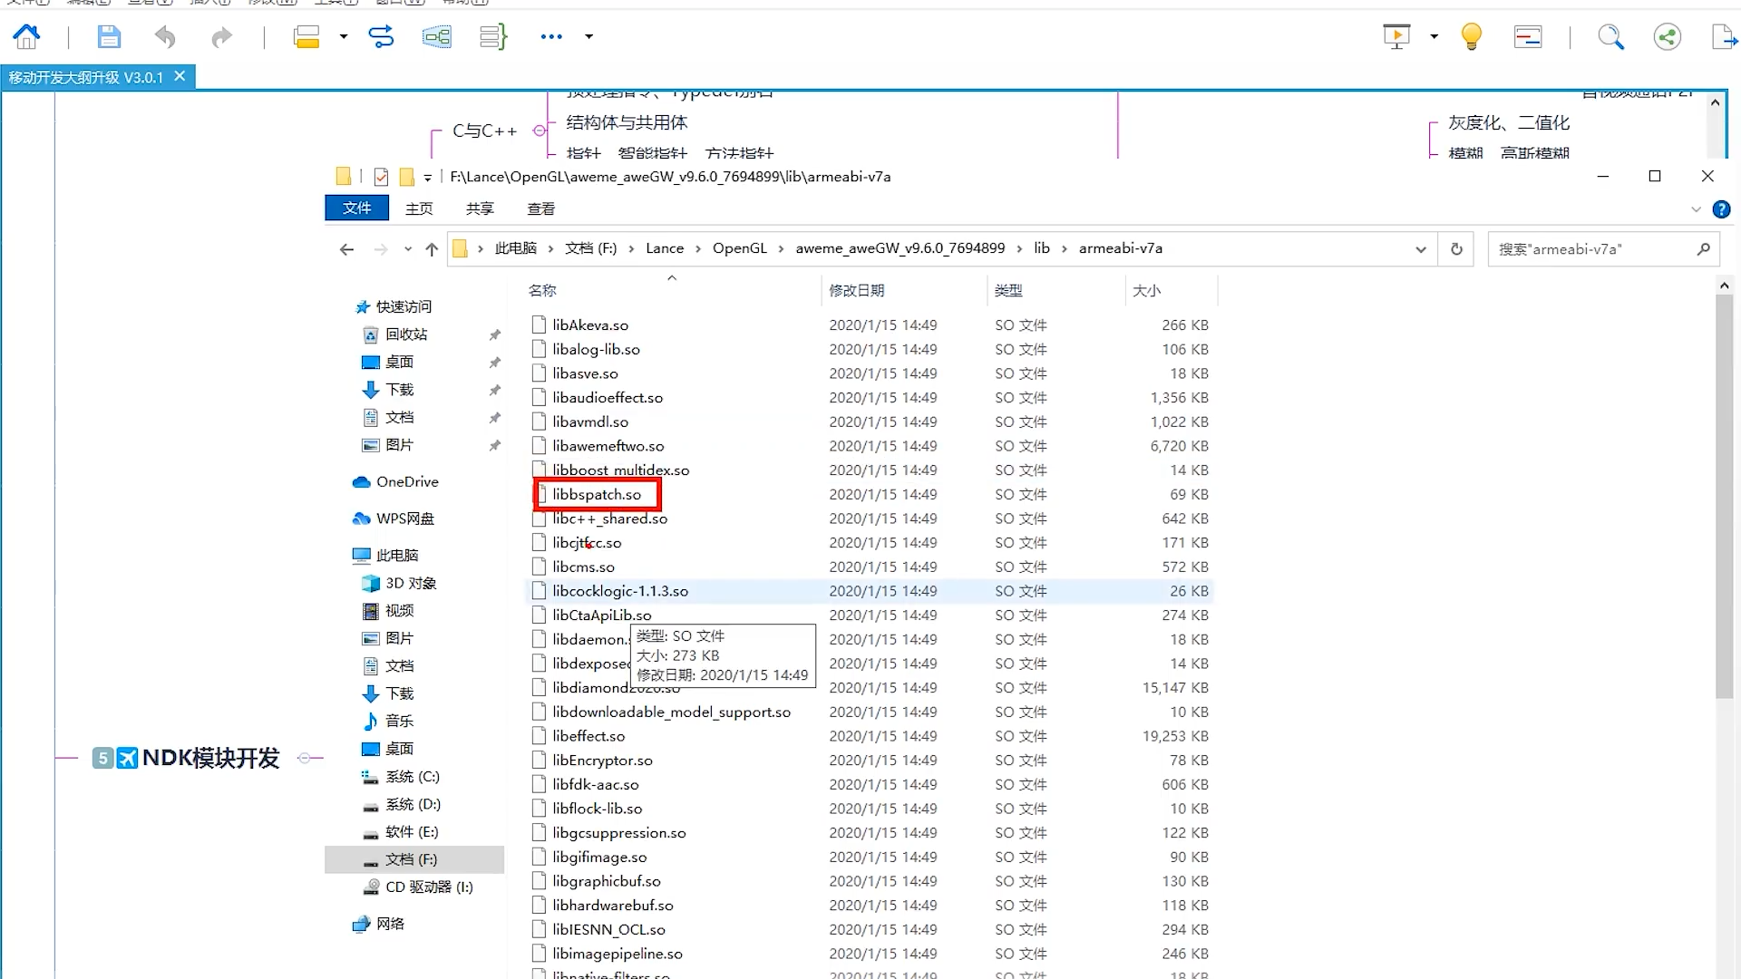Click the Save icon in toolbar

[109, 36]
